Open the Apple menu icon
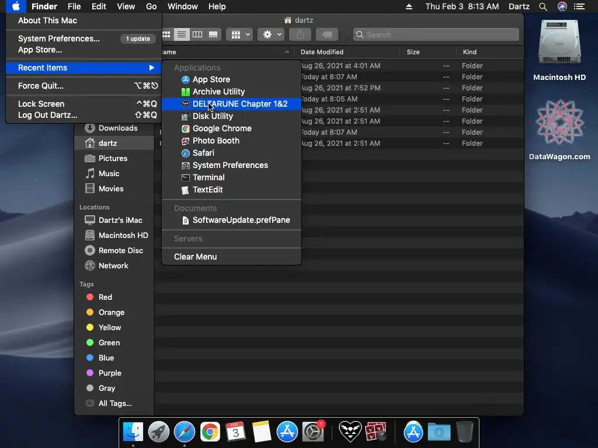598x448 pixels. pos(16,6)
